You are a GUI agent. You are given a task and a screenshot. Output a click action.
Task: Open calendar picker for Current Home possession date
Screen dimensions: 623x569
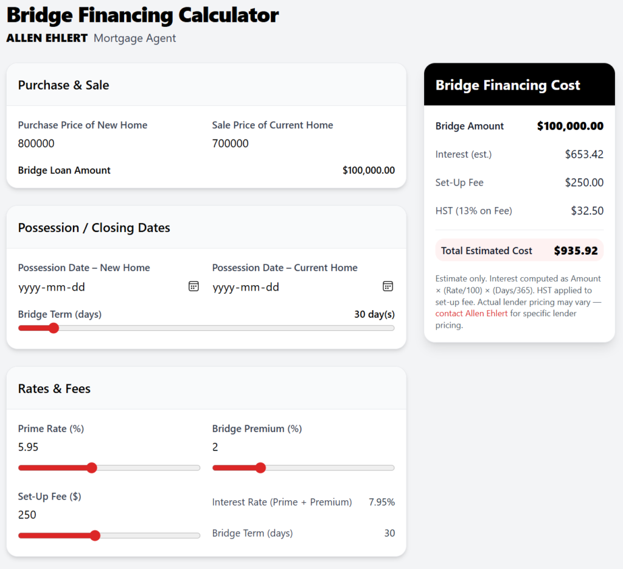point(388,286)
